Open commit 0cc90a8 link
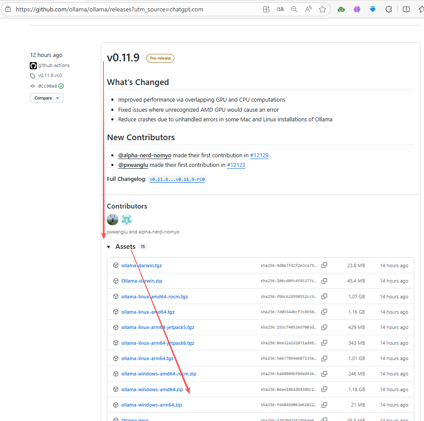The width and height of the screenshot is (424, 421). tap(48, 86)
